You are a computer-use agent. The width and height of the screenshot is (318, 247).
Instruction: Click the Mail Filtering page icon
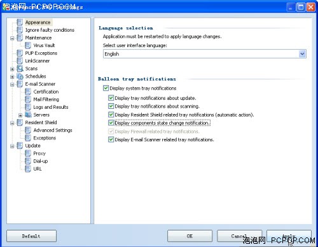pos(28,99)
